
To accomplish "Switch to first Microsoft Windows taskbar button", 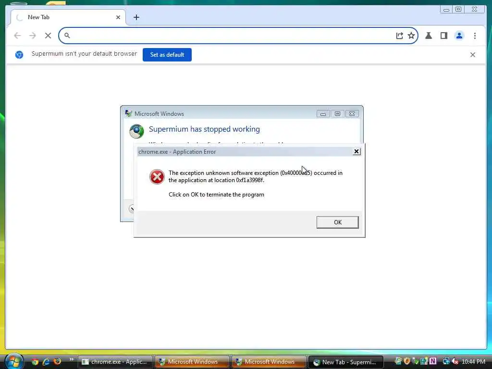I will point(192,362).
